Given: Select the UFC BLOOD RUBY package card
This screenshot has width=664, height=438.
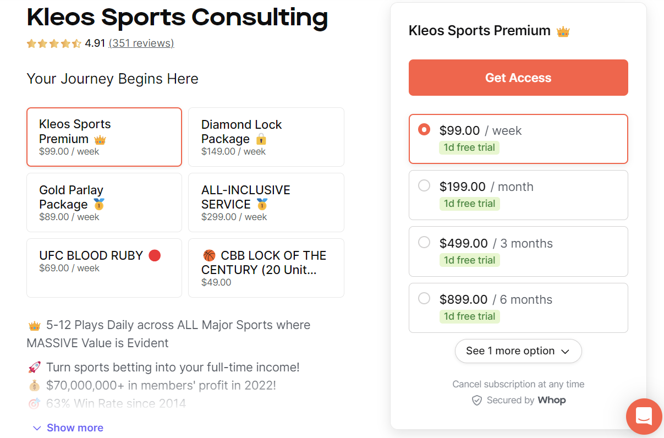Looking at the screenshot, I should 104,268.
